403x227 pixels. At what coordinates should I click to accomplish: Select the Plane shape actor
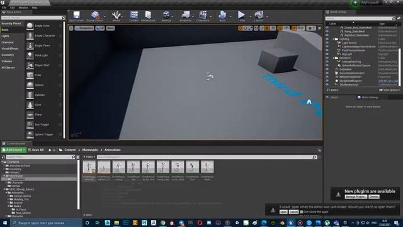click(x=44, y=115)
